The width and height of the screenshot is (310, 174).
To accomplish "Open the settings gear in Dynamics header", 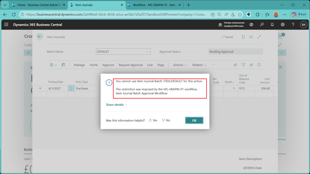I will pos(282,25).
